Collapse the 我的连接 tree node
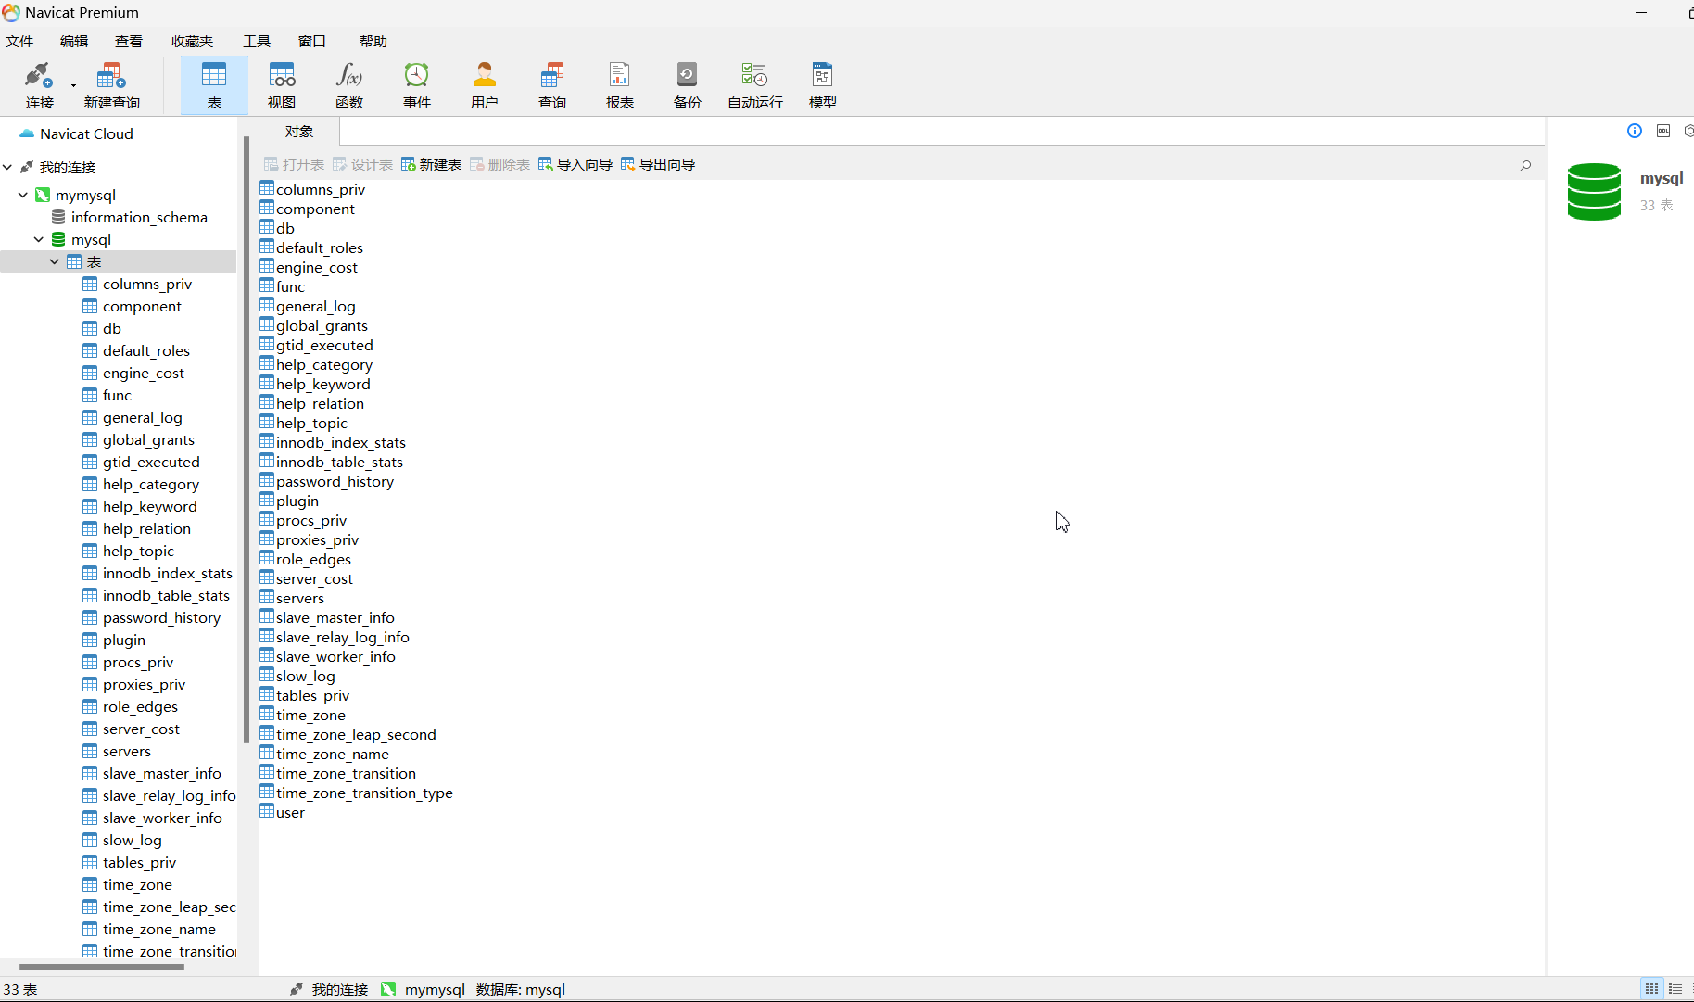Image resolution: width=1694 pixels, height=1002 pixels. click(x=7, y=167)
